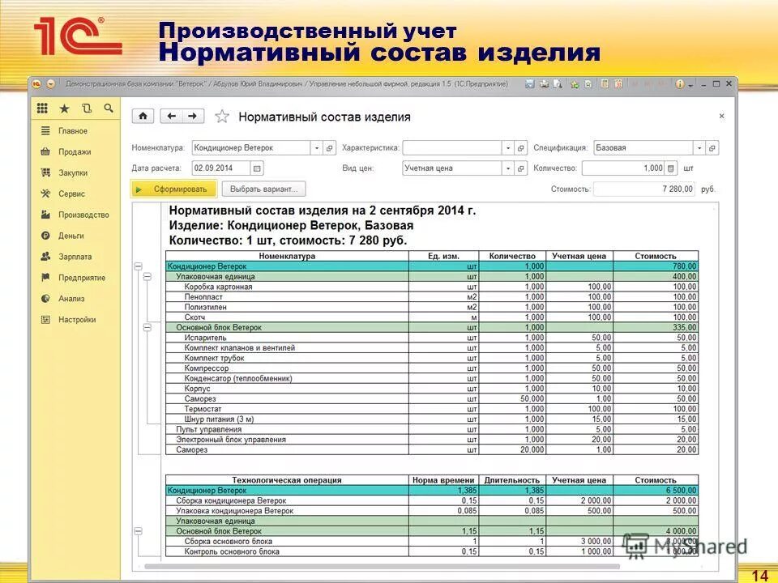Click the Print icon in the title toolbar
Viewport: 778px width, 583px height.
[544, 83]
